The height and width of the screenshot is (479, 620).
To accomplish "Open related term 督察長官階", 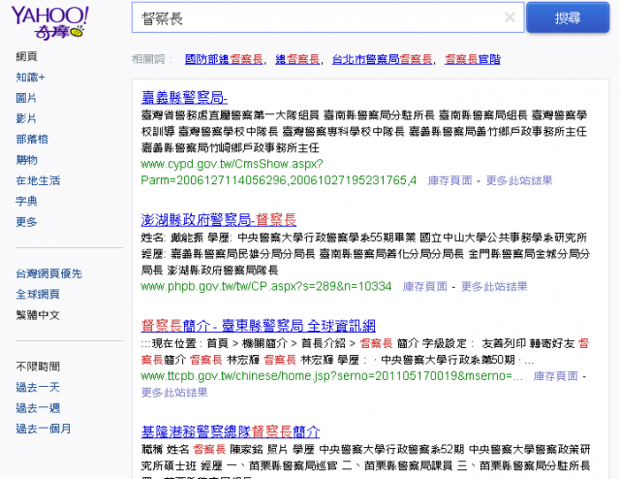I will 473,59.
